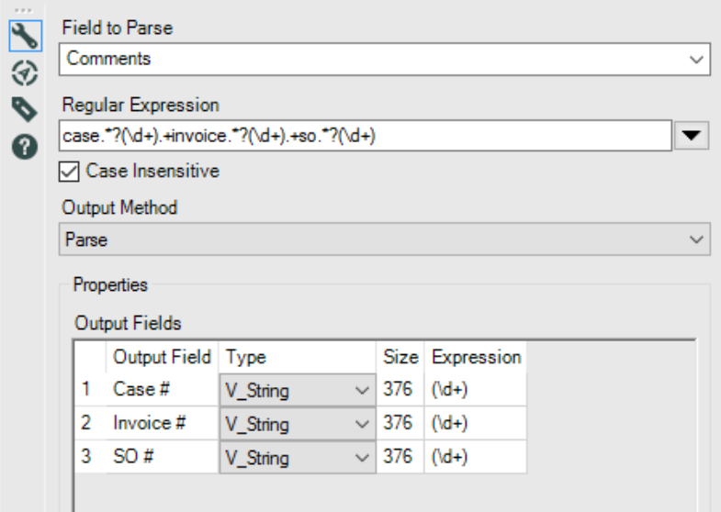The image size is (721, 512).
Task: Click into the Regular Expression input field
Action: click(366, 137)
